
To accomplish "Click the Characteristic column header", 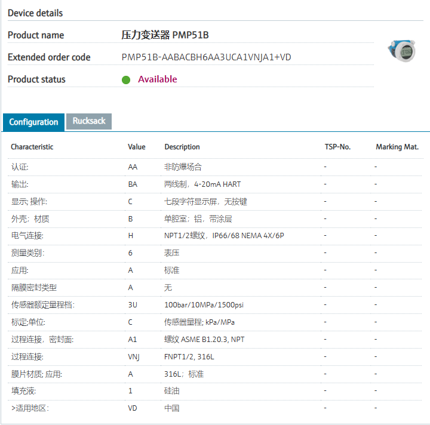I will 32,147.
